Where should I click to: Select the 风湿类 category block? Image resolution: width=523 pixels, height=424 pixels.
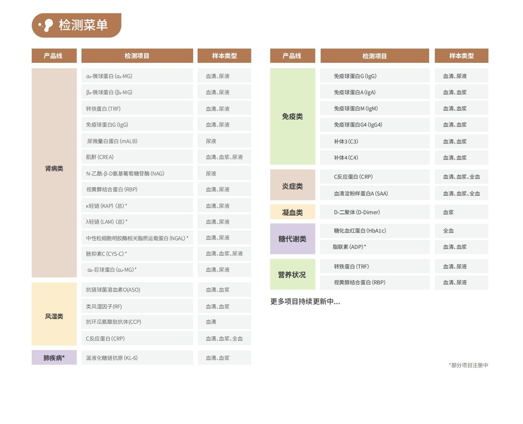click(54, 316)
